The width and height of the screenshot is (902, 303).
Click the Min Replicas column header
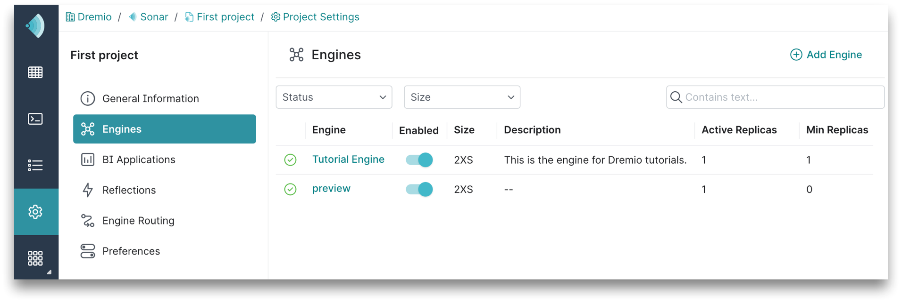(837, 130)
